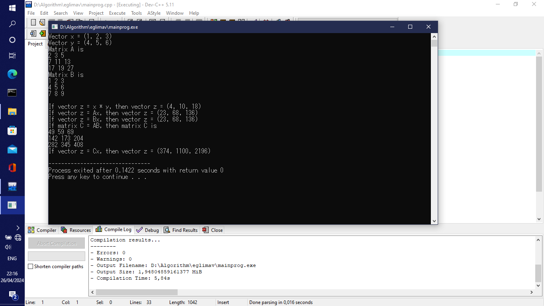
Task: Maximize the mainprog.exe console window
Action: [x=410, y=27]
